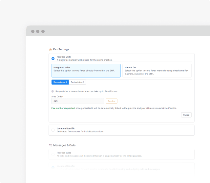Click the Area Code input field

(77, 101)
